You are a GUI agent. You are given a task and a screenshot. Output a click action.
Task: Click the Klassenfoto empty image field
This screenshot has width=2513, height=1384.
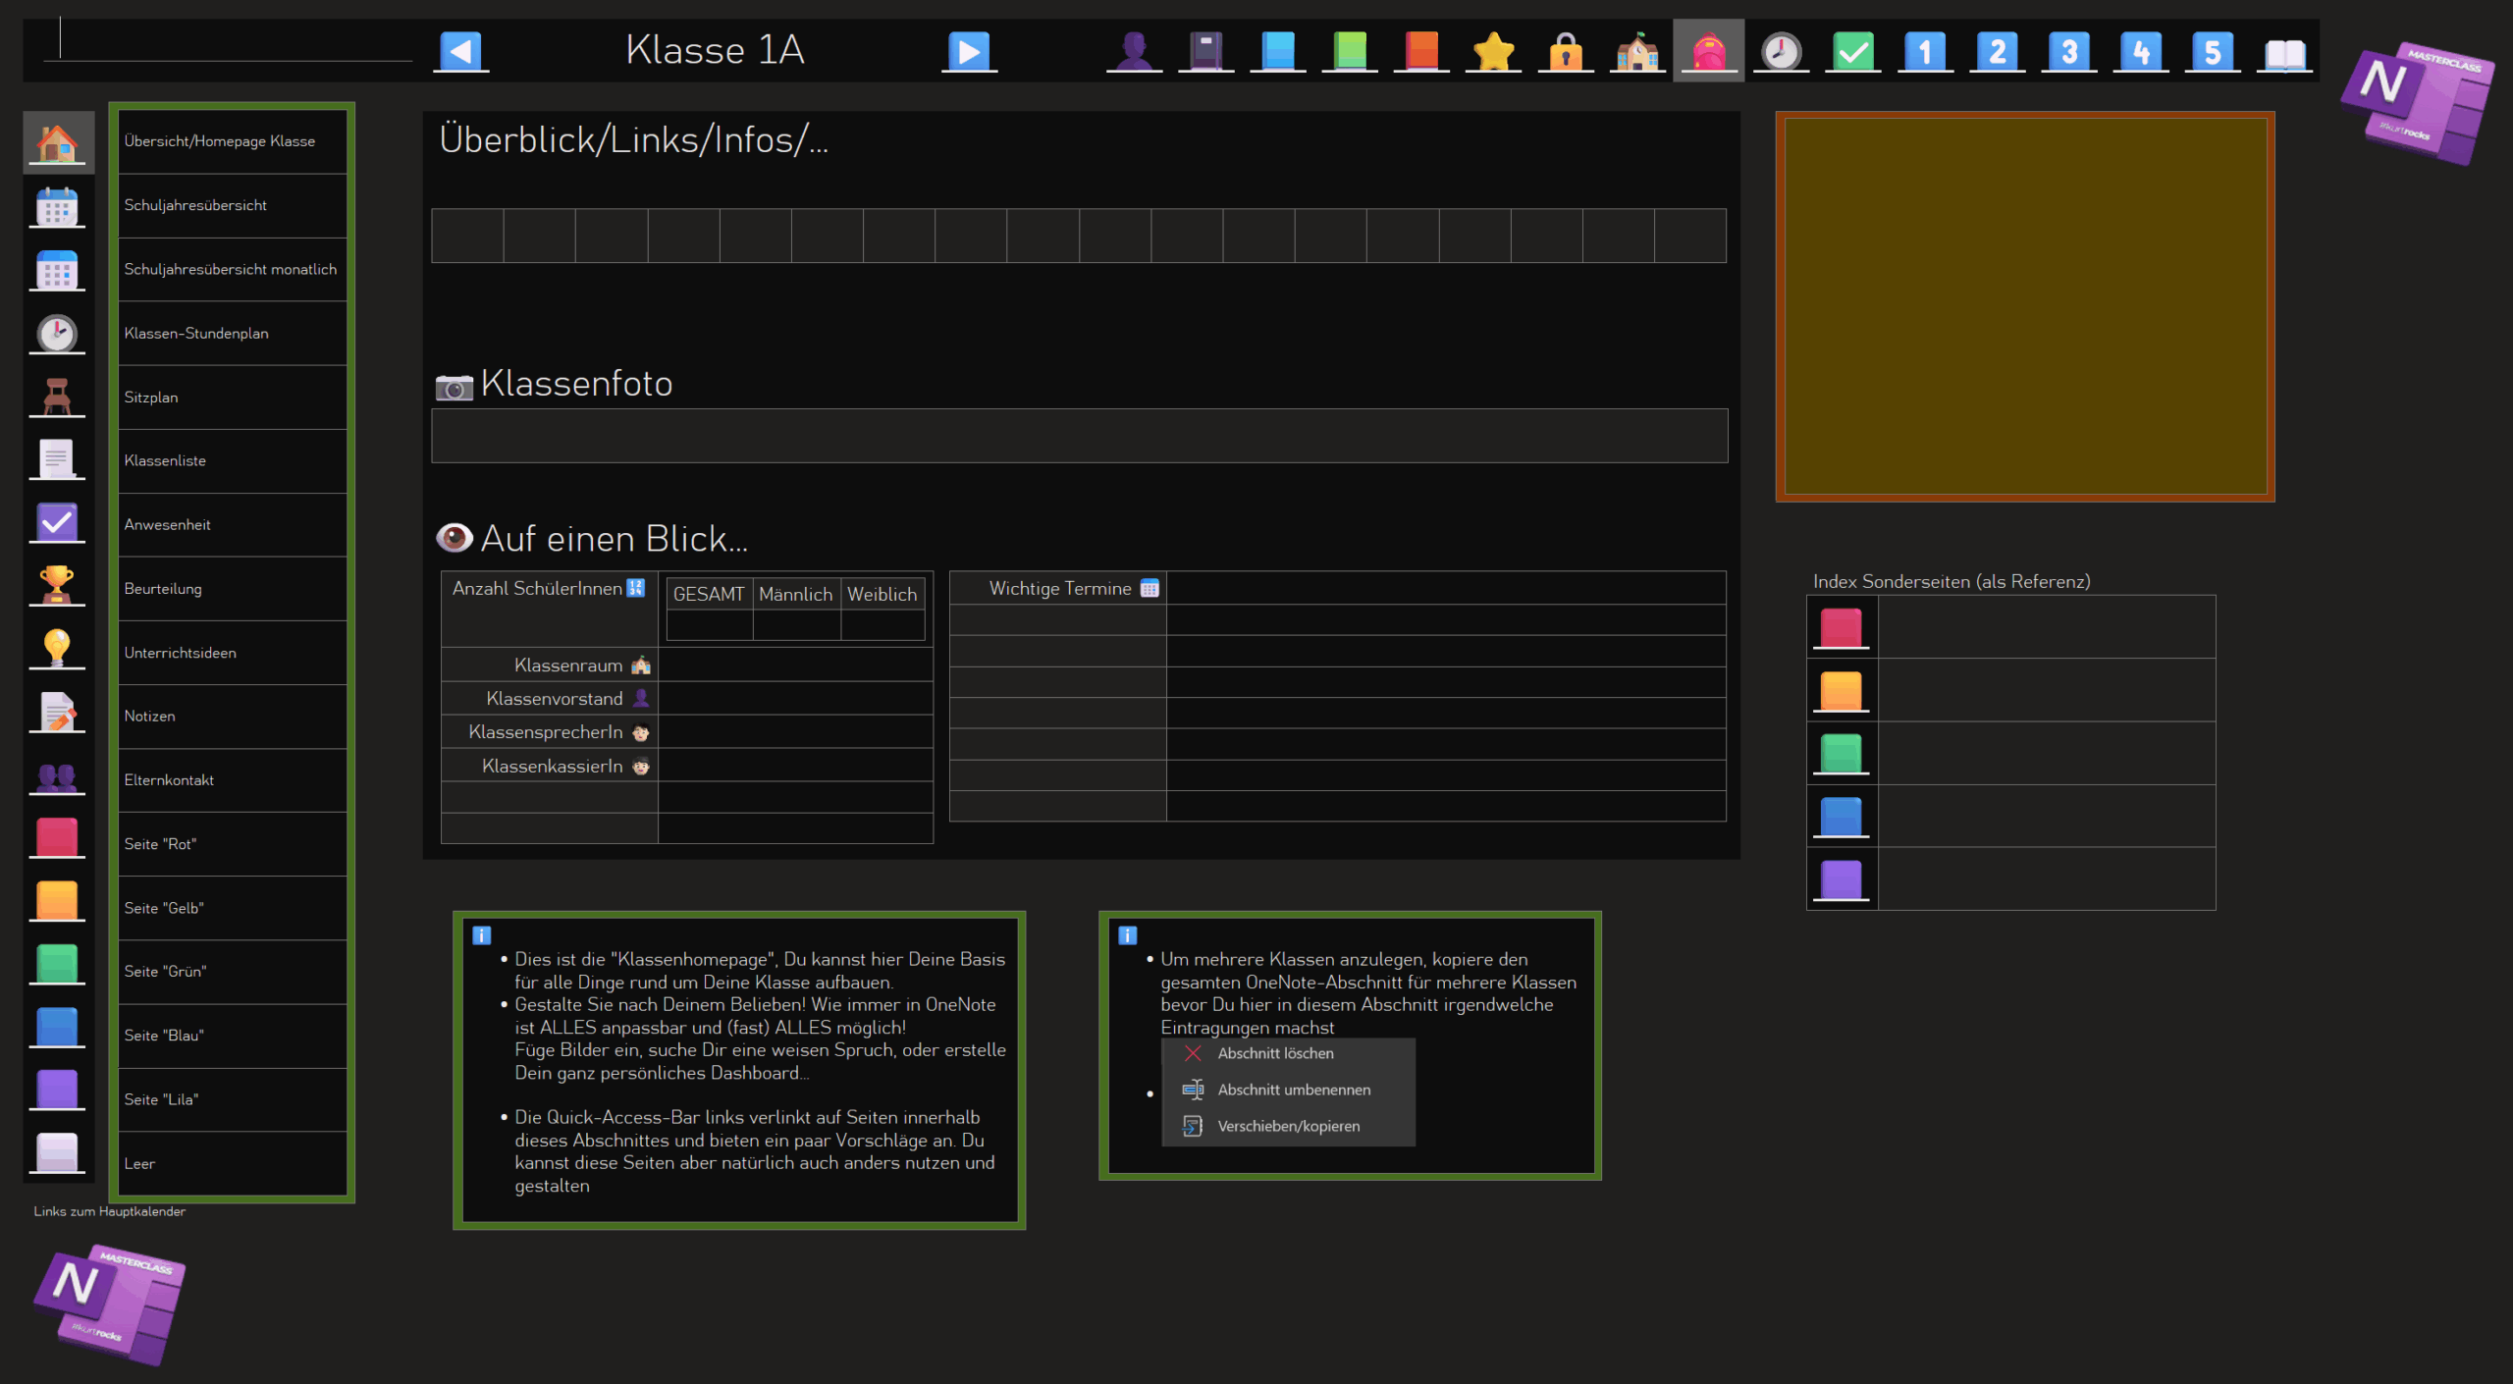1079,436
